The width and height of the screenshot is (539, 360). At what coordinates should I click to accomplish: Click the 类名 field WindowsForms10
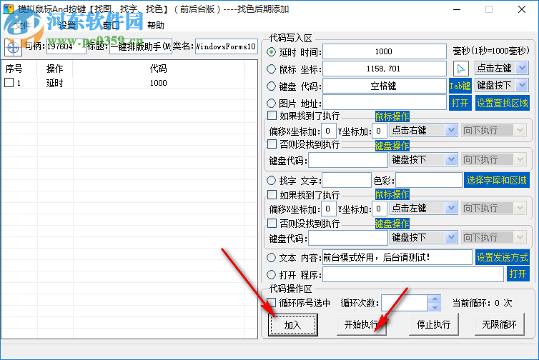pyautogui.click(x=226, y=46)
